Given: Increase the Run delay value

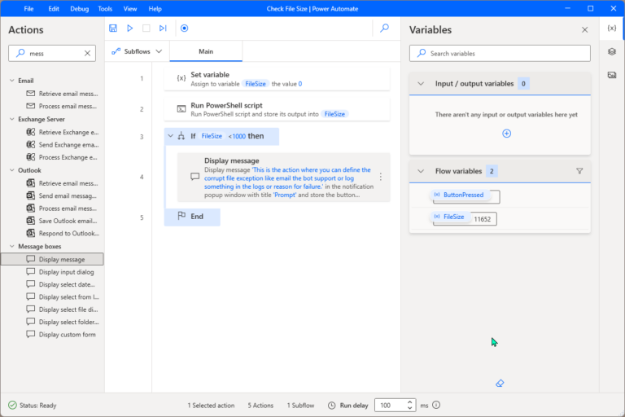Looking at the screenshot, I should pos(409,402).
